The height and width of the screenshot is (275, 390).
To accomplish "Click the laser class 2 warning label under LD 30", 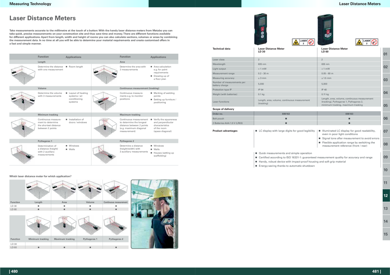I will (x=303, y=42).
